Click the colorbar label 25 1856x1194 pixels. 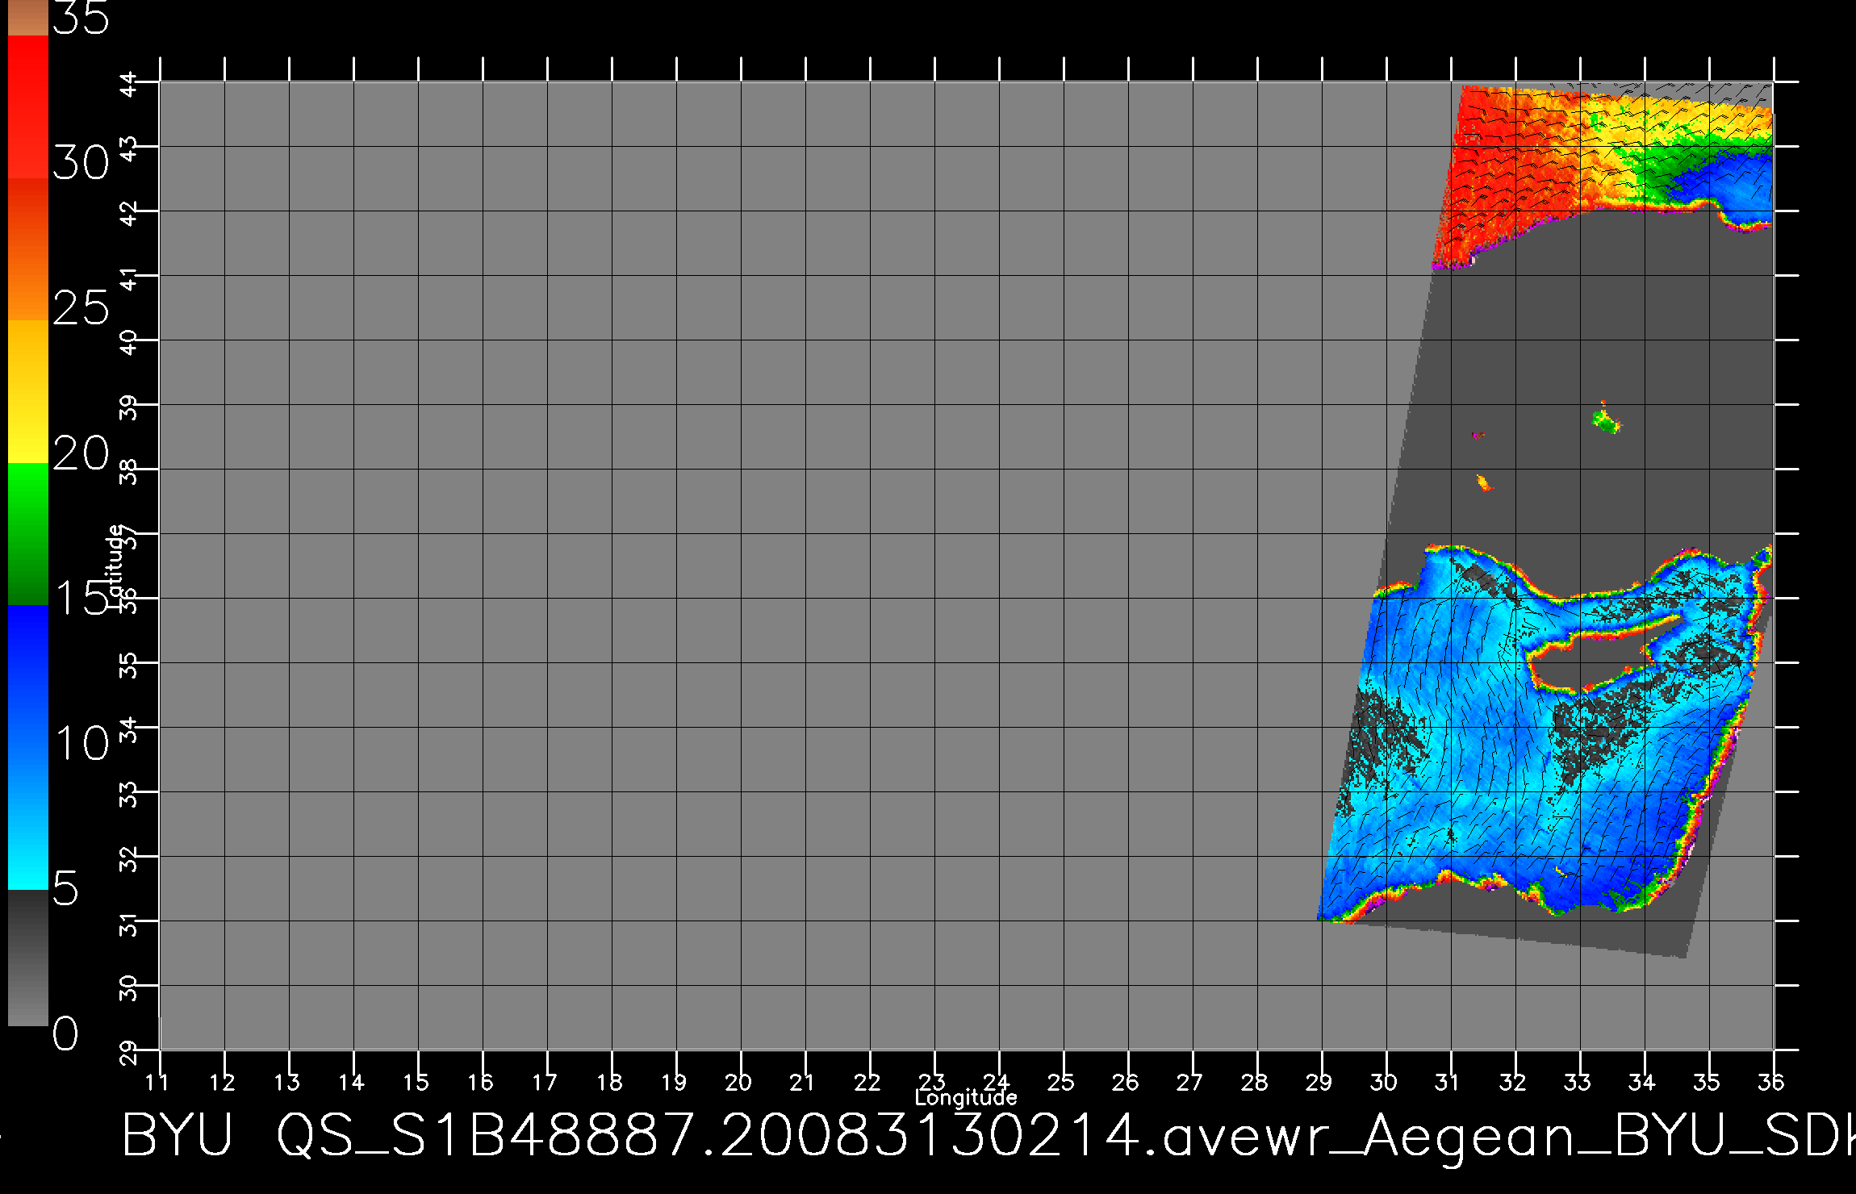(x=81, y=308)
